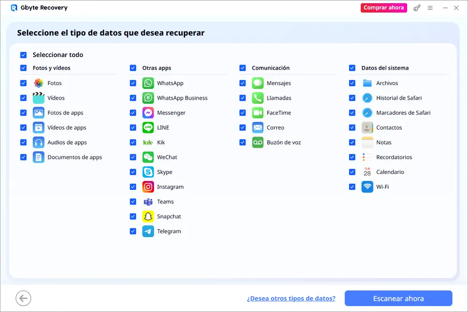The image size is (468, 312).
Task: Toggle the Datos del sistema group checkbox
Action: coord(352,68)
